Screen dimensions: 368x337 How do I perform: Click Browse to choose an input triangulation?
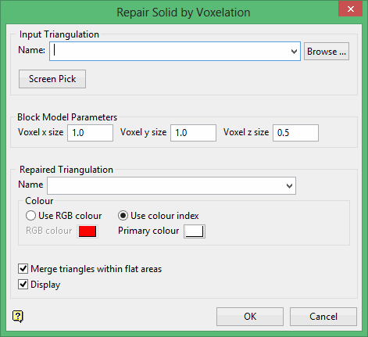click(327, 52)
